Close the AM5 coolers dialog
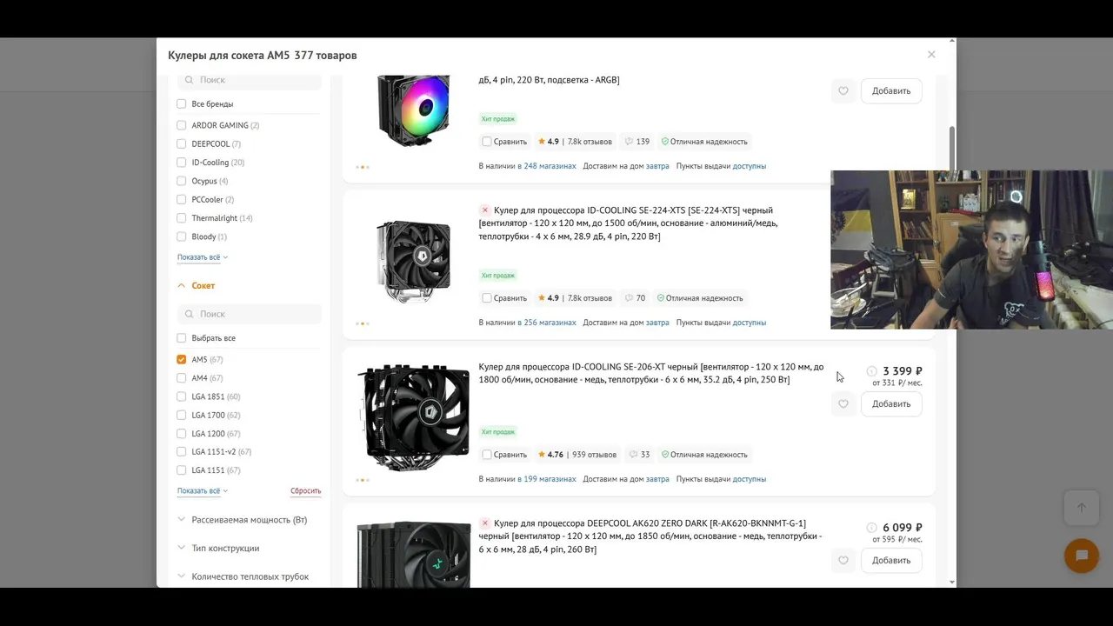The width and height of the screenshot is (1113, 626). click(x=931, y=54)
